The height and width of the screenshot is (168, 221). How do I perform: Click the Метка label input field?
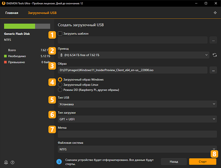coord(137,134)
